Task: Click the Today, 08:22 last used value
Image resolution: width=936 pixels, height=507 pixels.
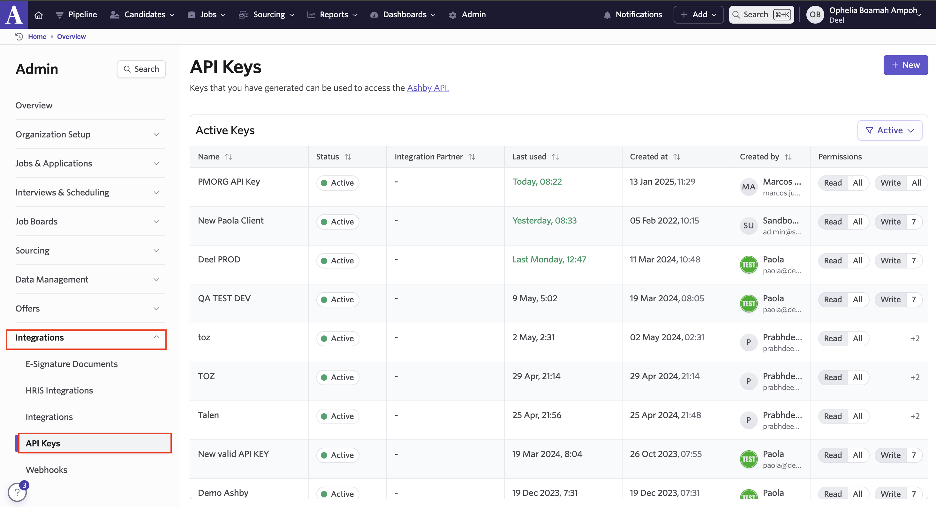Action: tap(537, 181)
